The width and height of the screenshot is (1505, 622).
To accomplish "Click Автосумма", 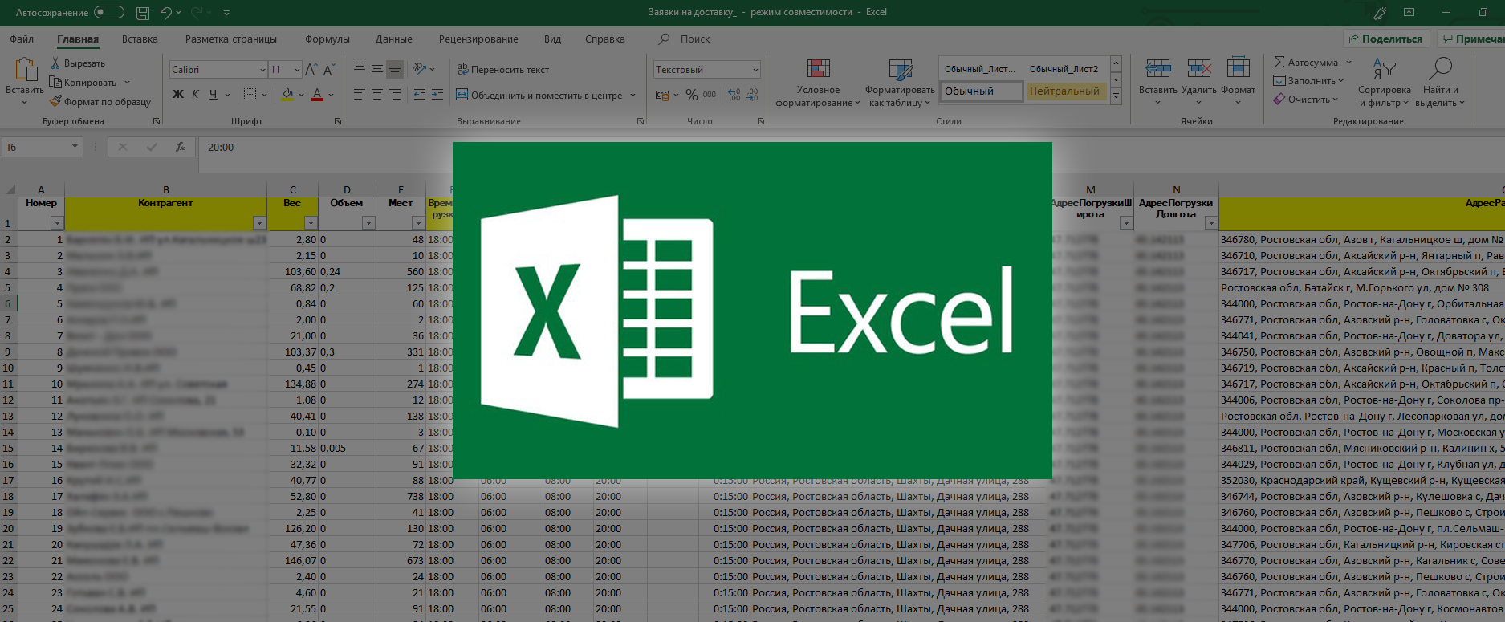I will (x=1306, y=63).
